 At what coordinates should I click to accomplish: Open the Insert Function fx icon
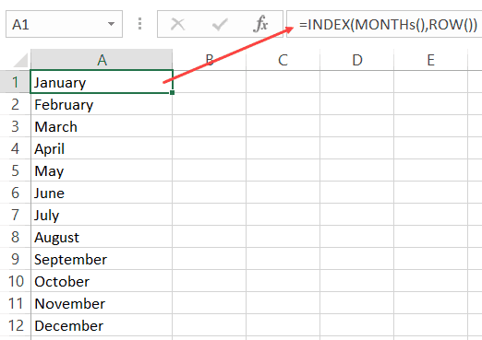point(260,24)
